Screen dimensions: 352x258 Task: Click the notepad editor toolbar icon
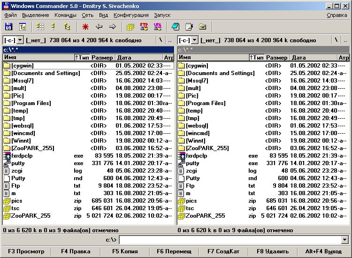189,27
